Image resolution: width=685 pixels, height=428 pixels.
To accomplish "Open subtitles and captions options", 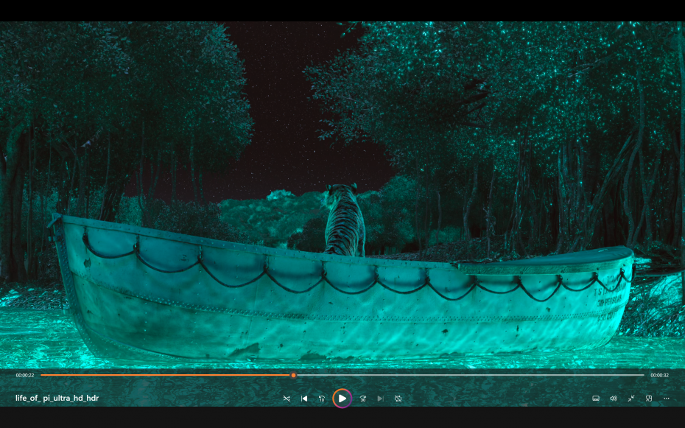I will 595,399.
